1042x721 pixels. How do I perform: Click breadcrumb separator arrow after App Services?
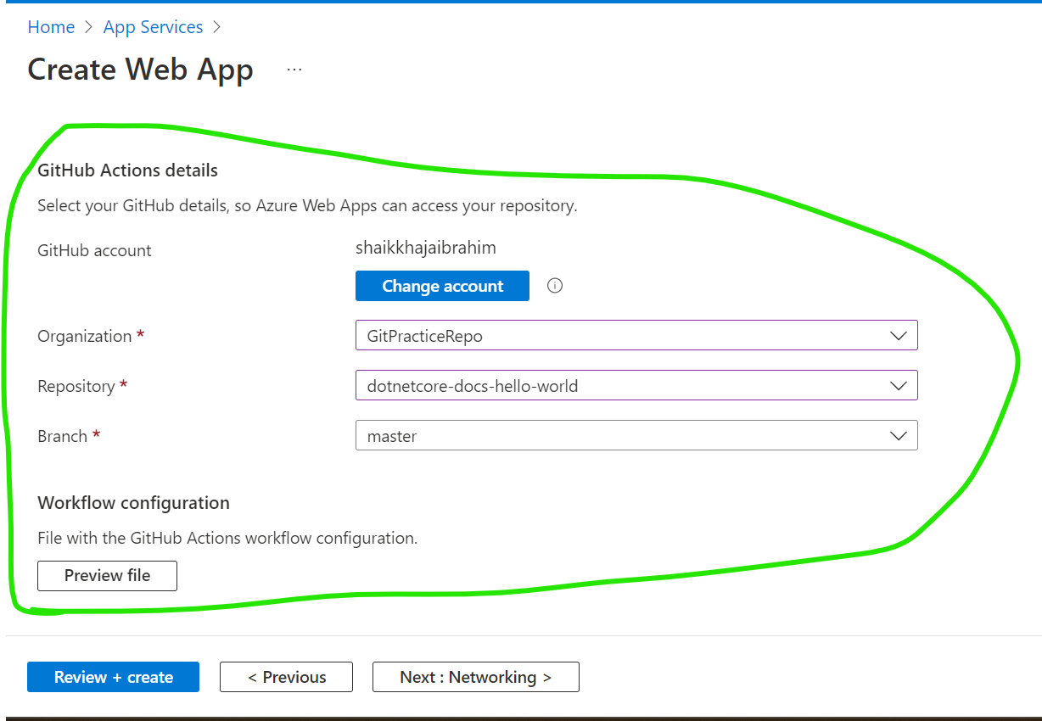point(217,27)
